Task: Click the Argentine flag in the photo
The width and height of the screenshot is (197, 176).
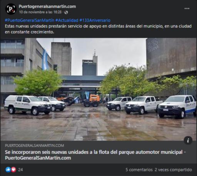Action: (x=45, y=60)
